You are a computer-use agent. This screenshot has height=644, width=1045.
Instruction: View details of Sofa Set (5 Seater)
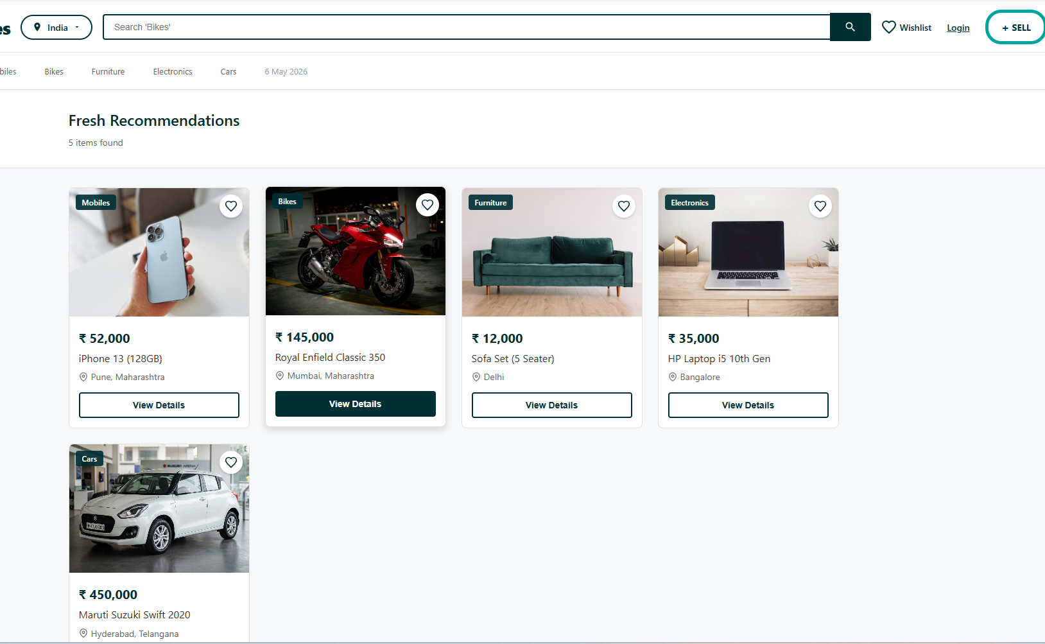click(552, 405)
